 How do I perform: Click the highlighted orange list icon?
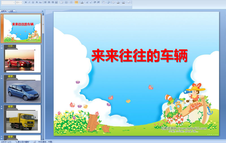pos(76,2)
